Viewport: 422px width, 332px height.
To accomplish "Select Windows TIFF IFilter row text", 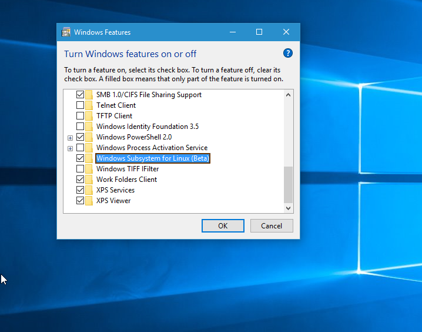I will pyautogui.click(x=128, y=169).
